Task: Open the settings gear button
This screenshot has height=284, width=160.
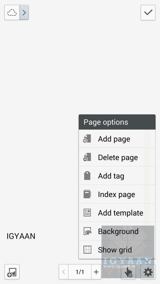Action: [148, 272]
